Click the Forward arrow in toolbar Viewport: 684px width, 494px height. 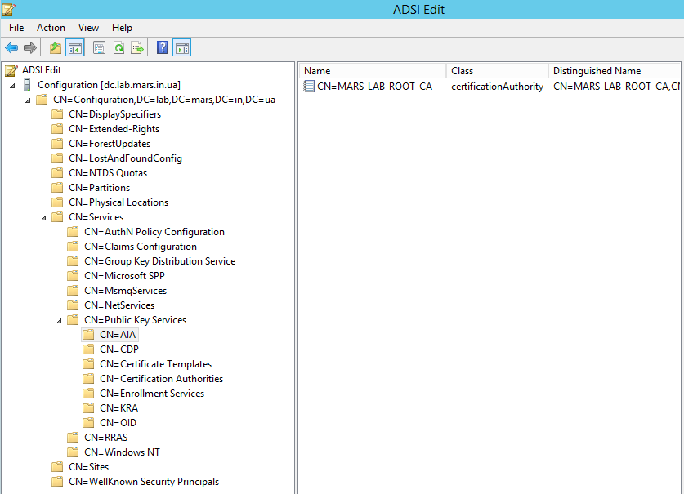[29, 48]
